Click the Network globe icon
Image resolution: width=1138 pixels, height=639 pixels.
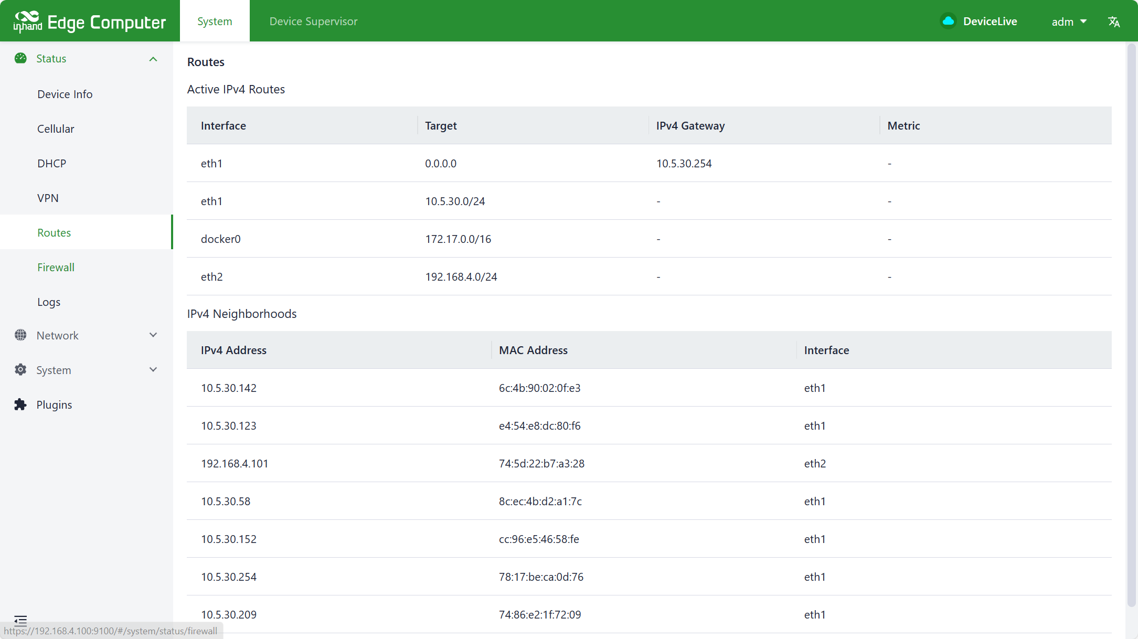coord(20,335)
